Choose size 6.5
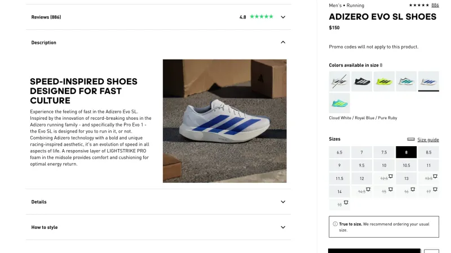The width and height of the screenshot is (451, 253). coord(339,152)
